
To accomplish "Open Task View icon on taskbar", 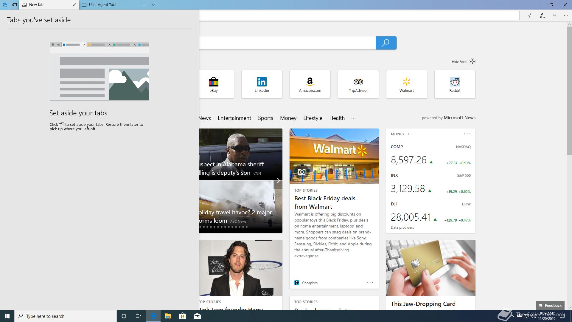I will coord(138,316).
